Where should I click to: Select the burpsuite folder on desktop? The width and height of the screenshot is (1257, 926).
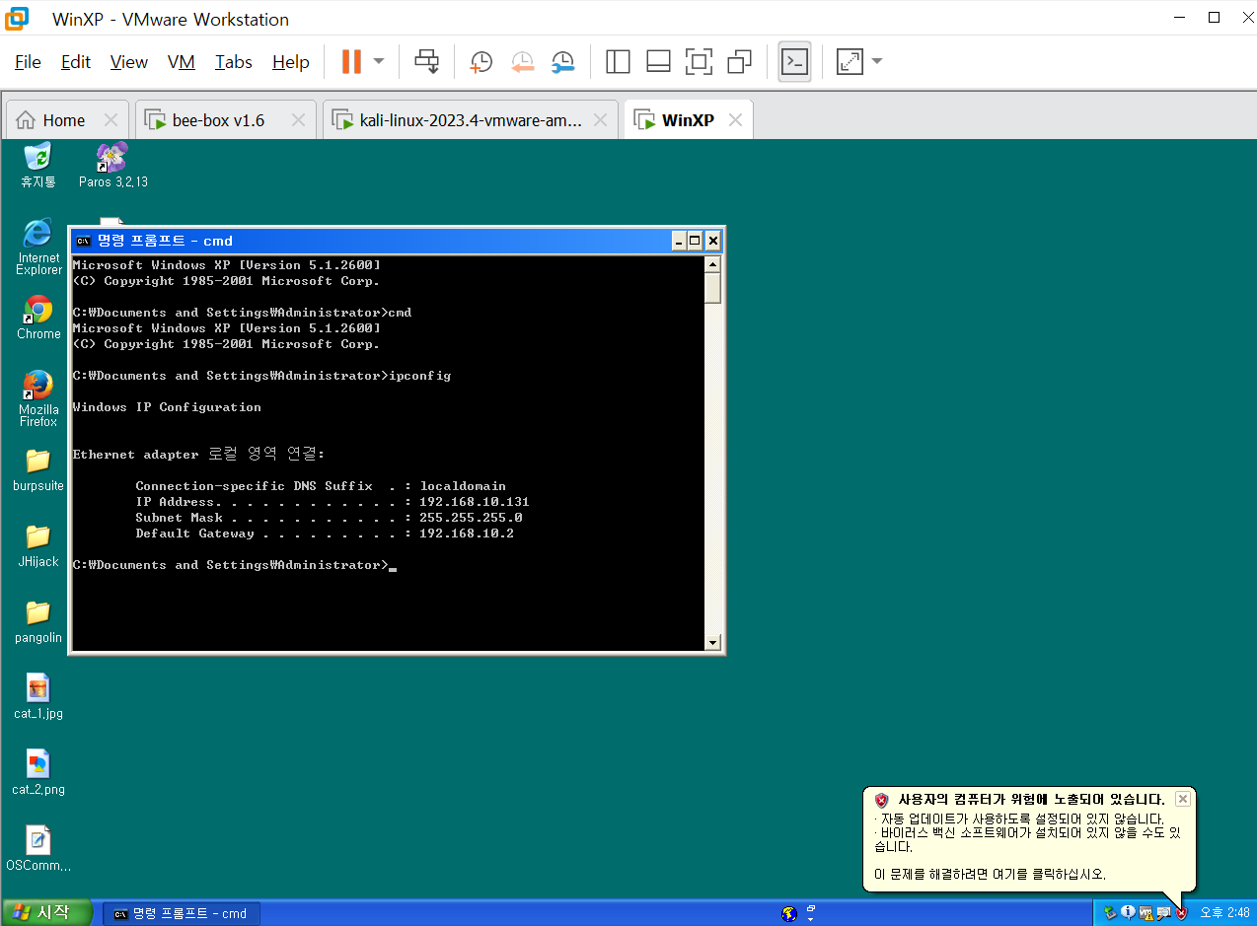point(38,469)
